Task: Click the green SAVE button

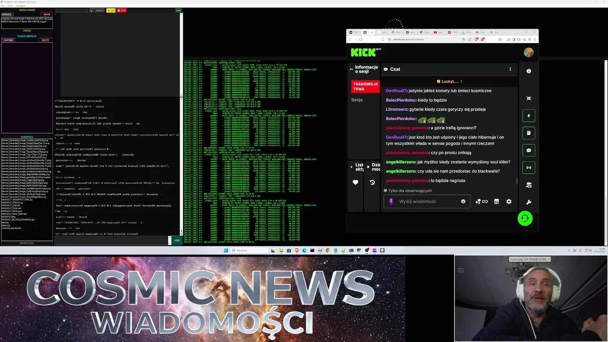Action: point(179,10)
